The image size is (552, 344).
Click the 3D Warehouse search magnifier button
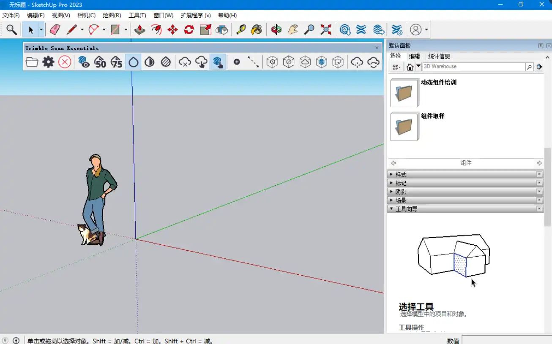pos(530,66)
